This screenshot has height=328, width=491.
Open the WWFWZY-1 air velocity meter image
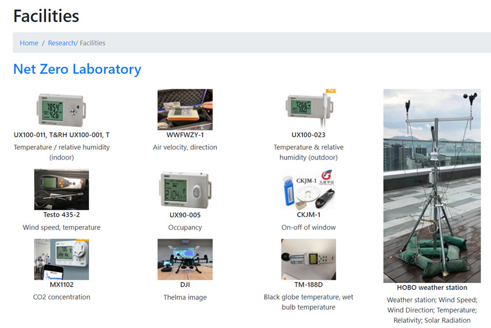(185, 110)
